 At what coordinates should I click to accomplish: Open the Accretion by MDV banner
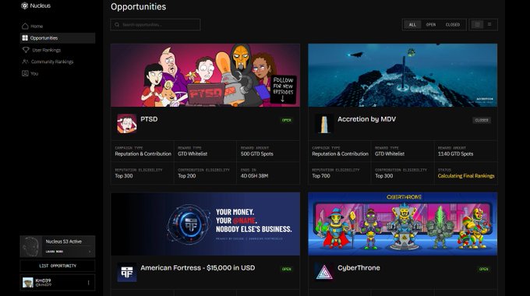click(x=403, y=75)
